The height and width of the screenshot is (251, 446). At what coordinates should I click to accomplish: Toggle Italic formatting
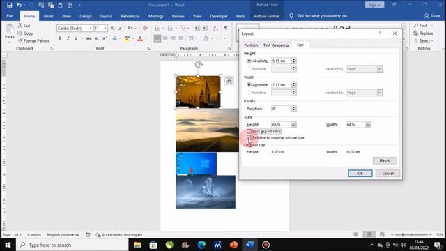pyautogui.click(x=68, y=38)
